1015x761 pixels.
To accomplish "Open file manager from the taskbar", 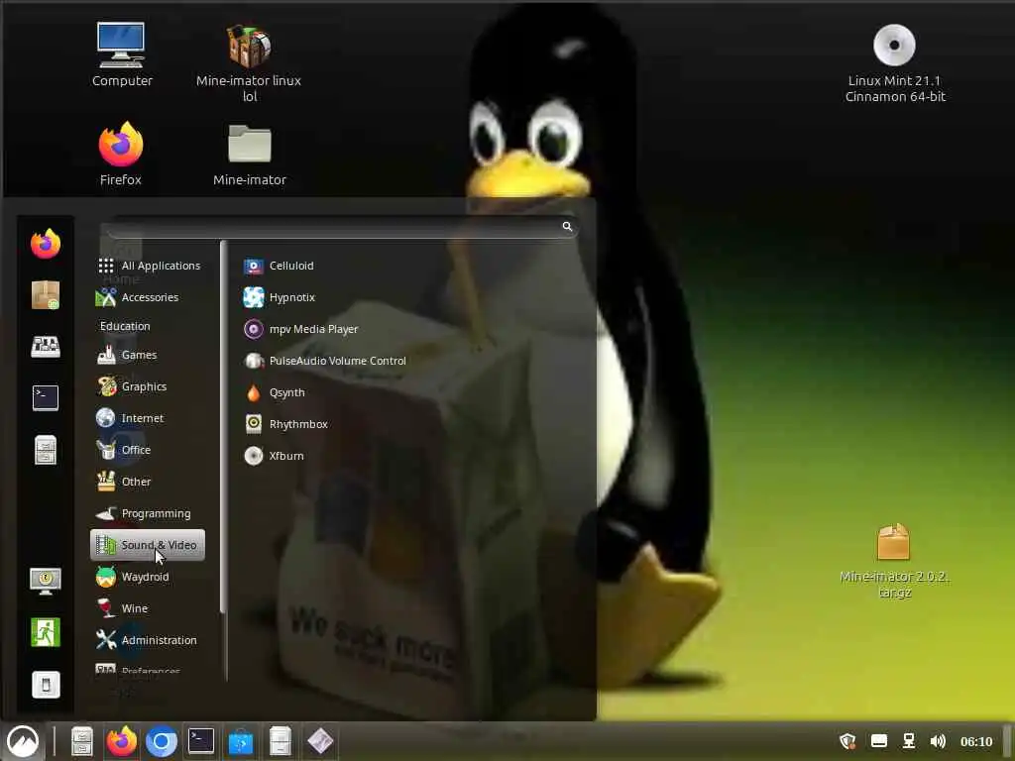I will [x=82, y=741].
